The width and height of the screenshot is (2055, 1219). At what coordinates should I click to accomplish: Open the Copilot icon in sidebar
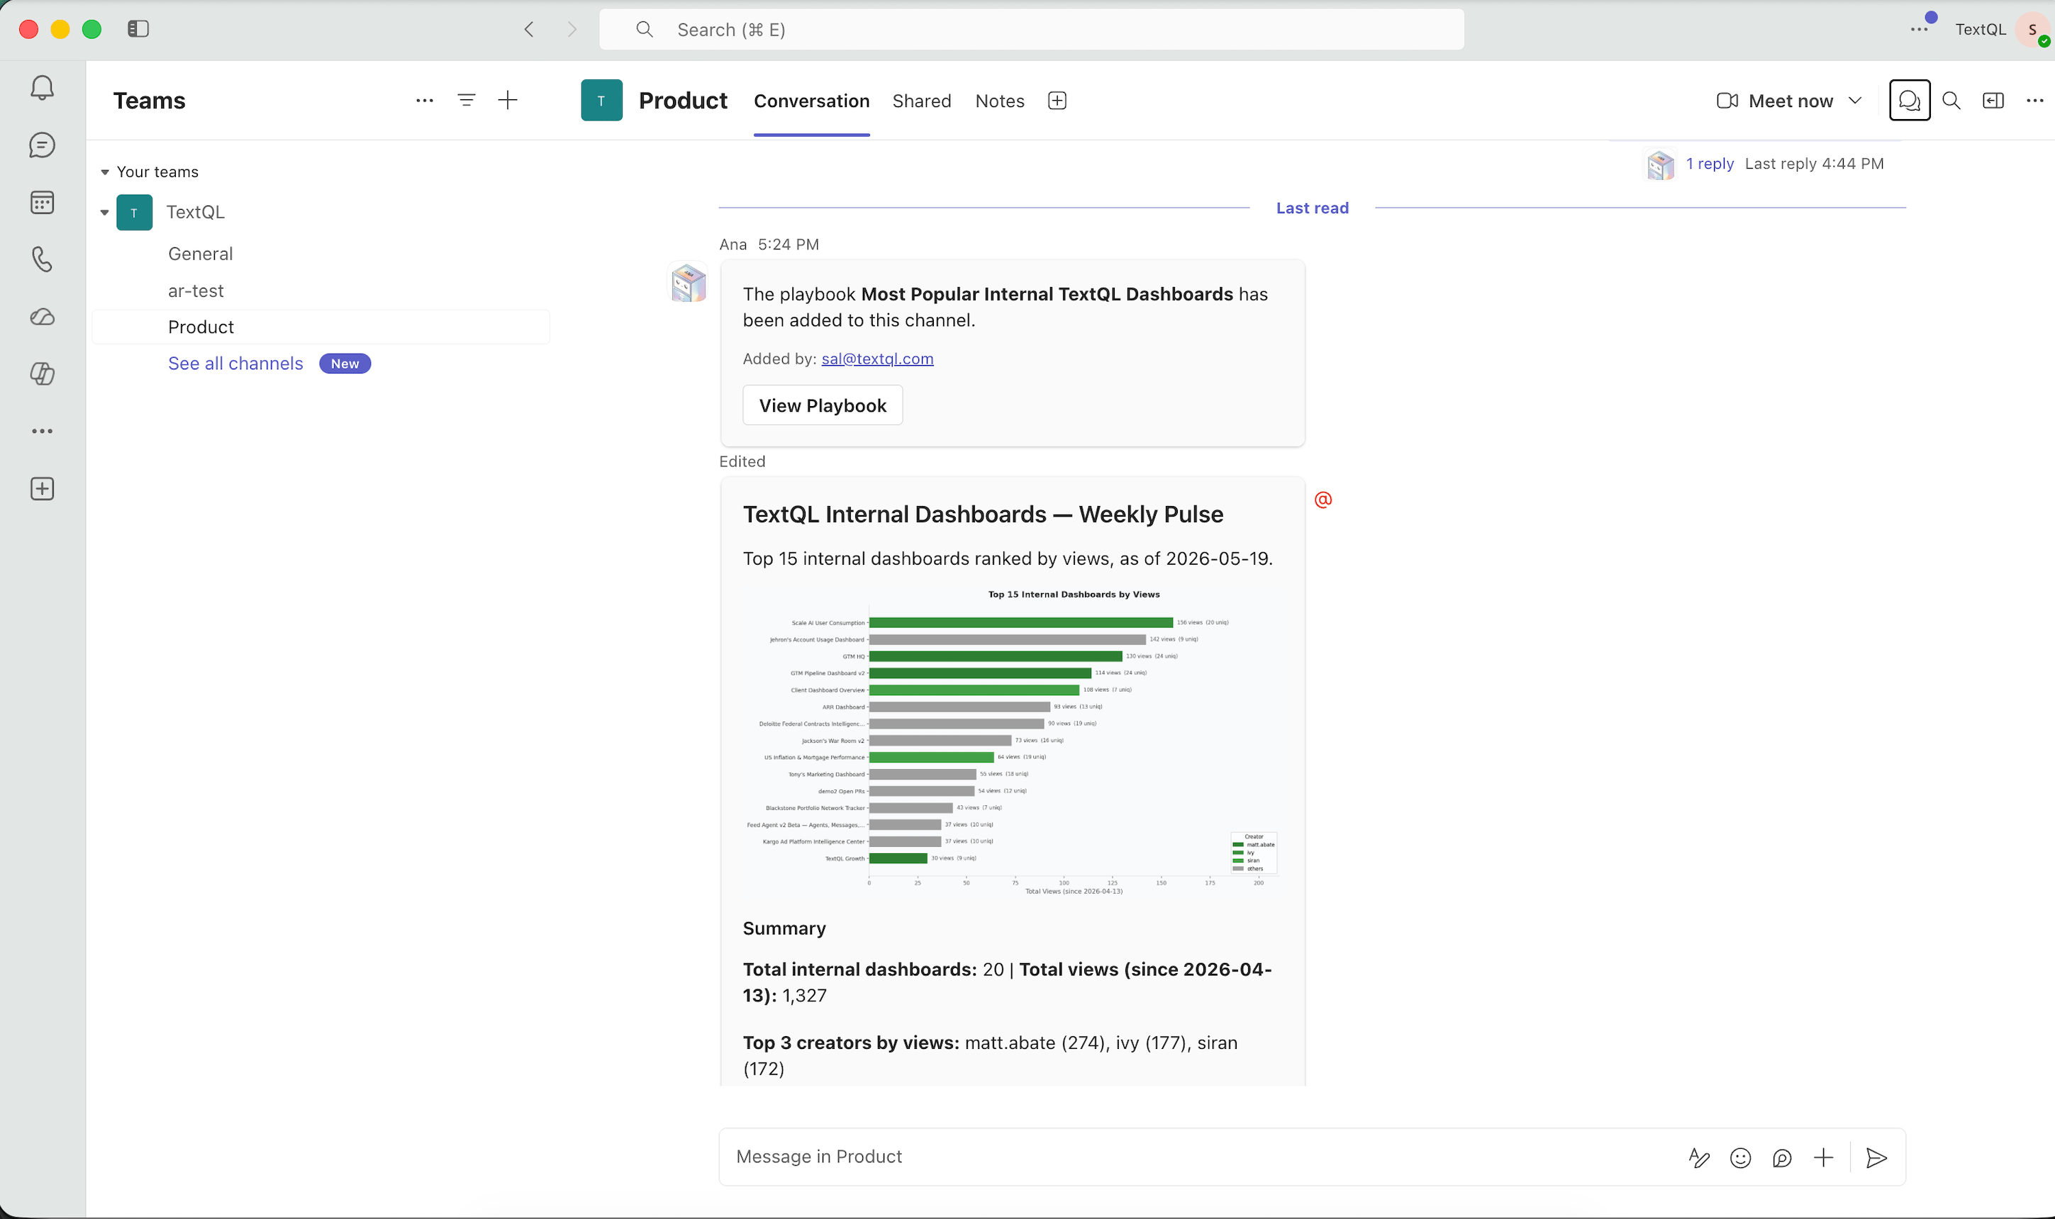point(42,373)
